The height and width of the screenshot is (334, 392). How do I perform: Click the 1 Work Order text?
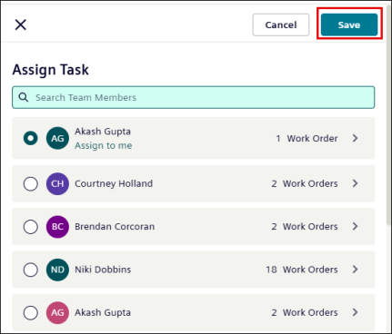point(307,139)
